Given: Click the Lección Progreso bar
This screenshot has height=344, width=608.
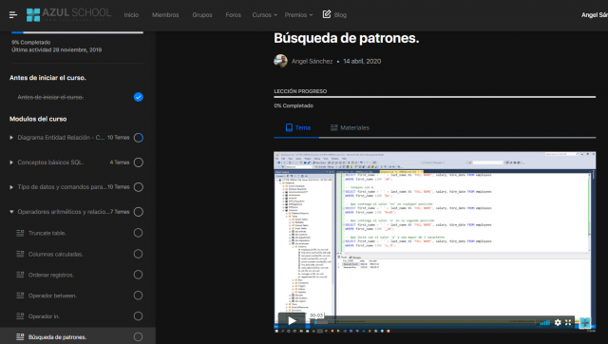Looking at the screenshot, I should [435, 97].
